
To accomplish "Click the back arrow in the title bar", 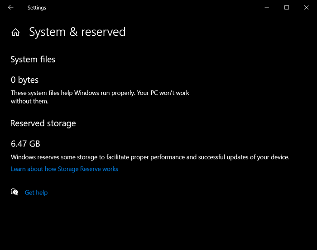I will 11,8.
